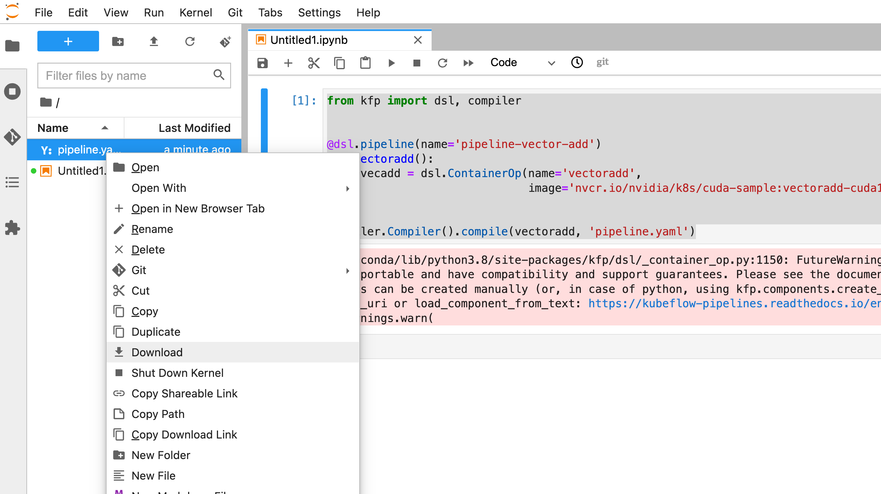This screenshot has width=881, height=494.
Task: Paste cells from the clipboard
Action: (365, 63)
